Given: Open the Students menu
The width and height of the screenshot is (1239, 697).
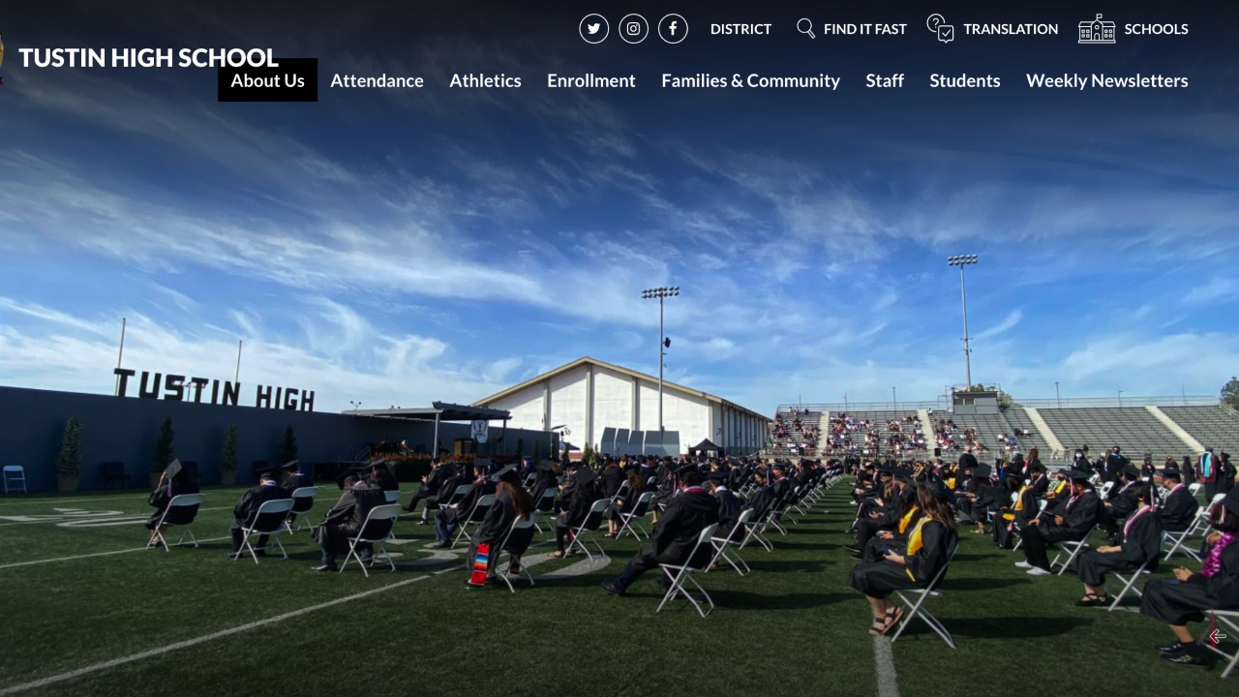Looking at the screenshot, I should pos(965,80).
